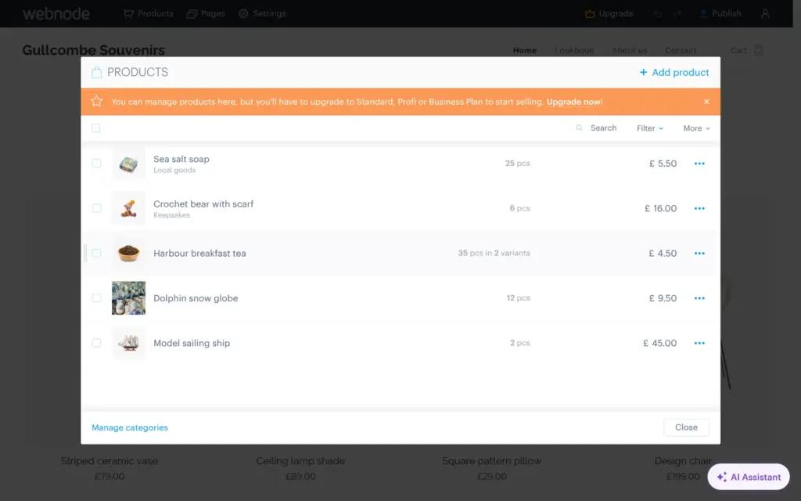Click the Upgrade button in top bar
This screenshot has width=801, height=501.
point(609,14)
